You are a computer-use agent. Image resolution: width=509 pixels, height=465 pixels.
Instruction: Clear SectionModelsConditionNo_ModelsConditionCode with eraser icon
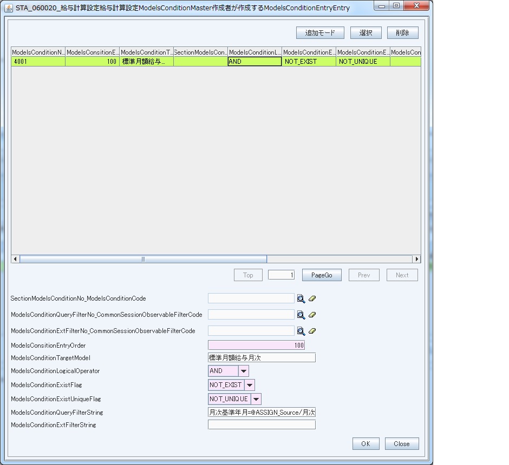coord(312,298)
